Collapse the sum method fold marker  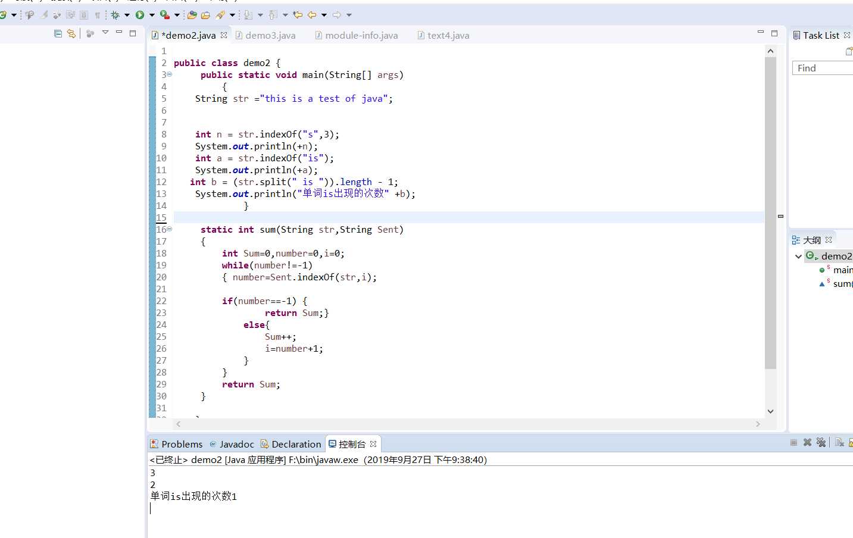170,229
